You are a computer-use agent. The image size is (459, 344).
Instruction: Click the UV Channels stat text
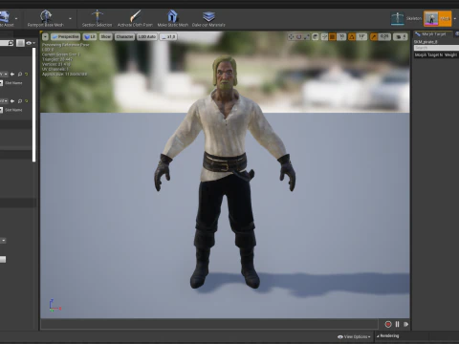click(x=55, y=69)
